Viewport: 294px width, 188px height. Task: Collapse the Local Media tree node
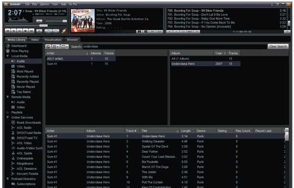tap(8, 56)
